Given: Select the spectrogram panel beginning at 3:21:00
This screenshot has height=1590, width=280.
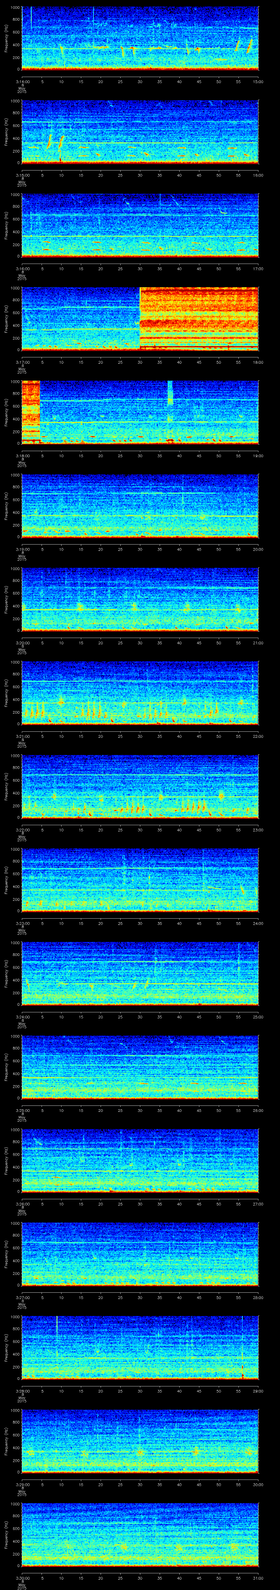Looking at the screenshot, I should pos(140,693).
